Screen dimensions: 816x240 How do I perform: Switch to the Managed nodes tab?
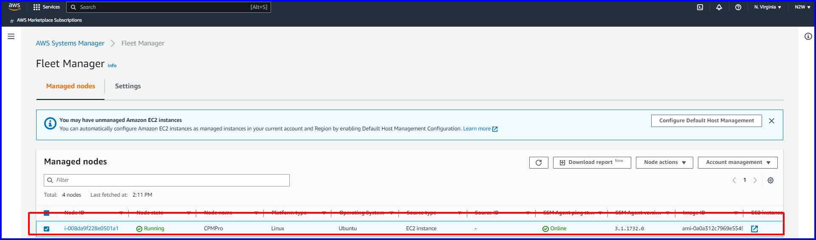click(71, 86)
